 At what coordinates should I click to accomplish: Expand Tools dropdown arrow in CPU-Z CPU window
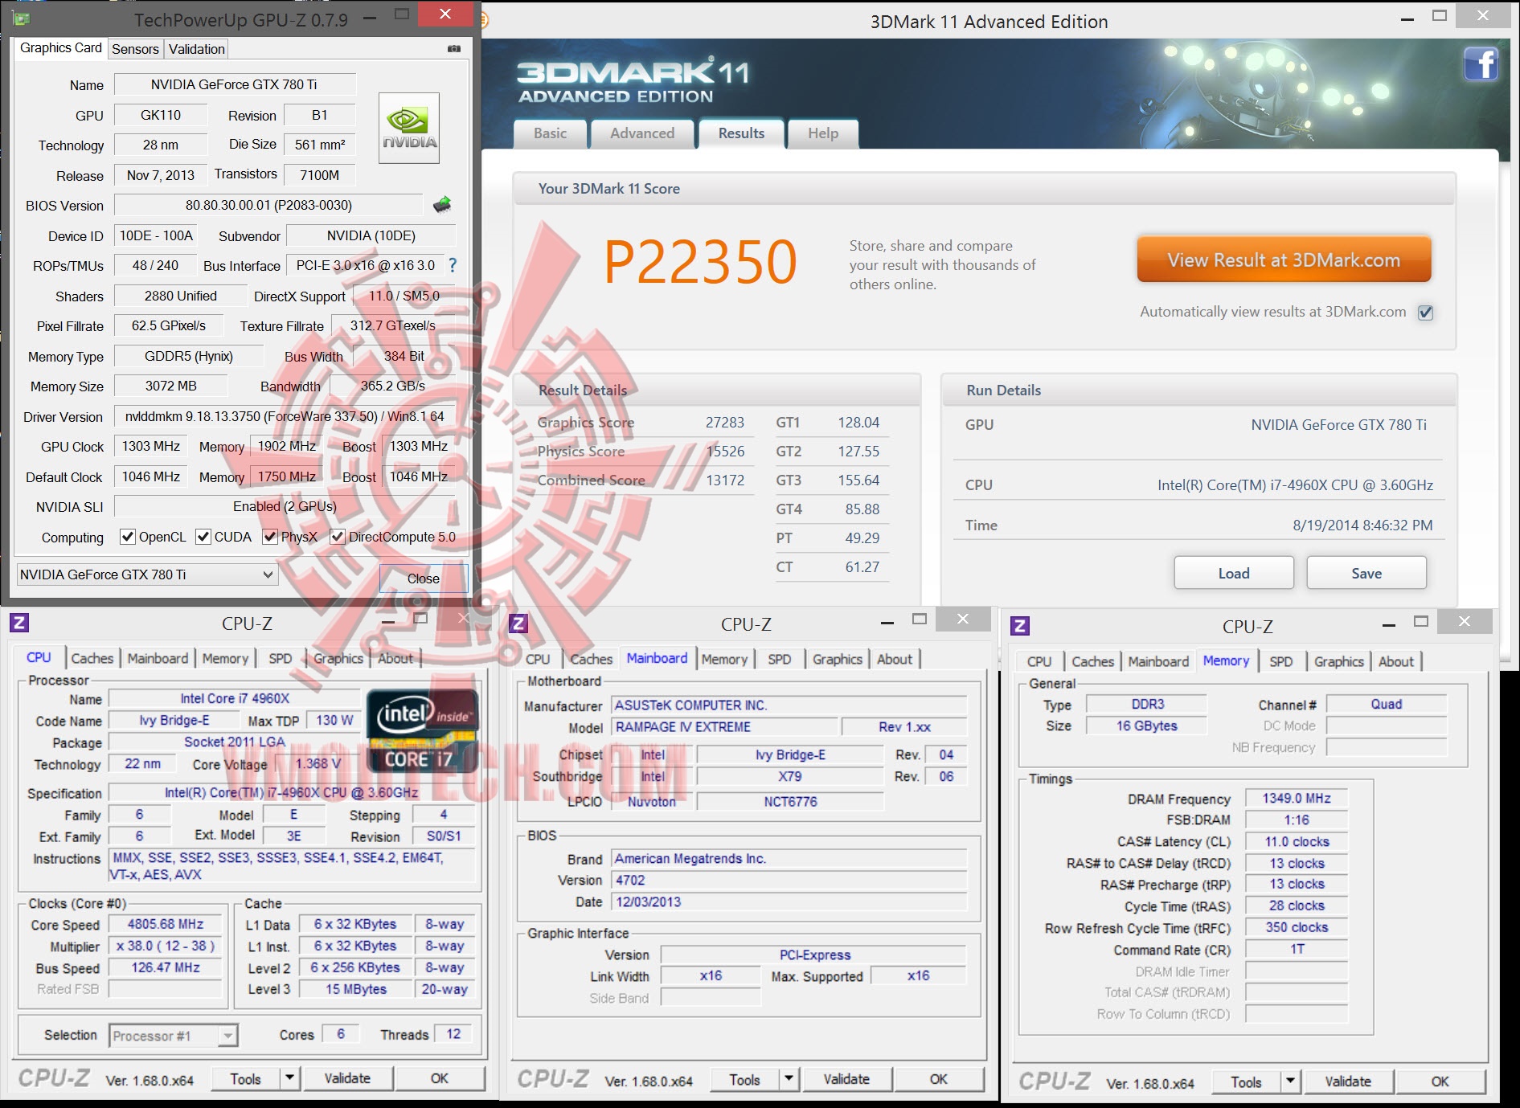click(x=290, y=1078)
